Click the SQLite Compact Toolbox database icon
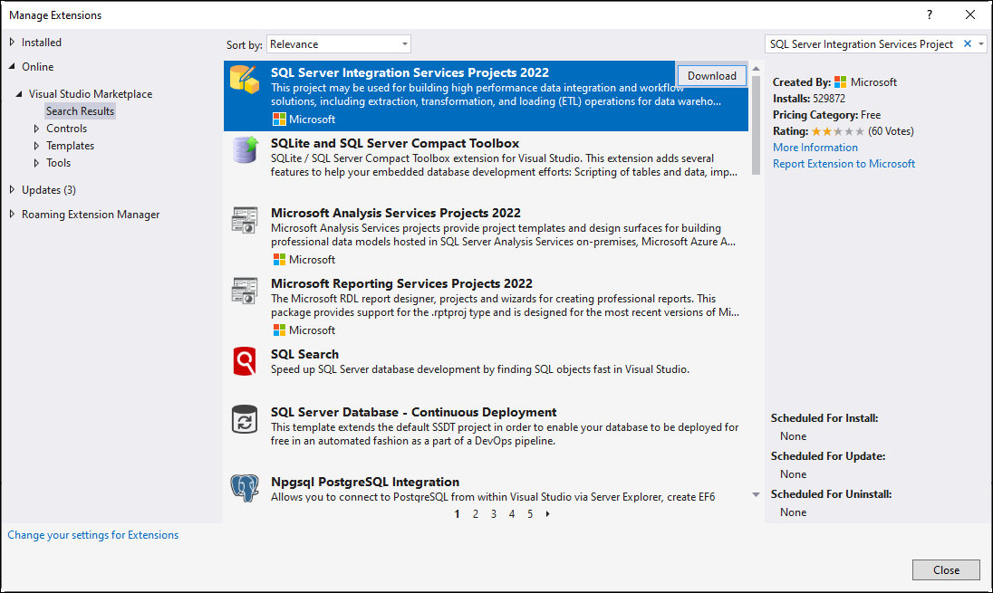The width and height of the screenshot is (993, 593). click(x=246, y=150)
